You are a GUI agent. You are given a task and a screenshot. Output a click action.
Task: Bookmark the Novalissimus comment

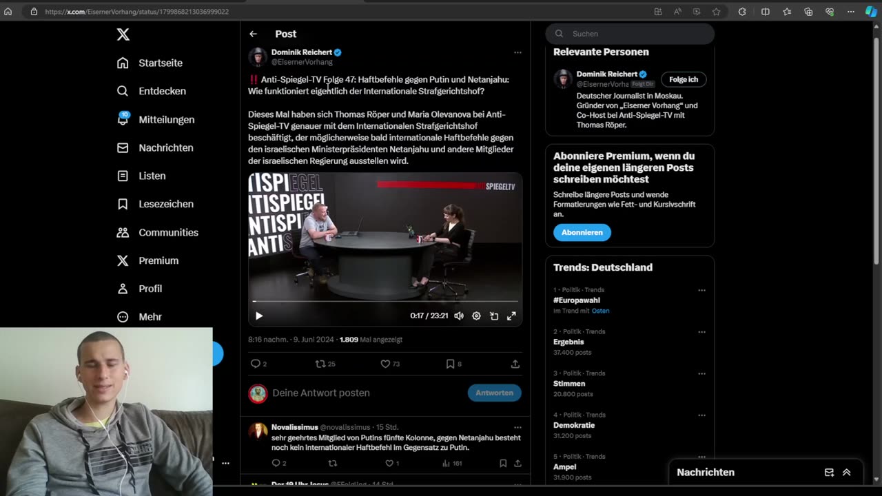click(x=503, y=464)
